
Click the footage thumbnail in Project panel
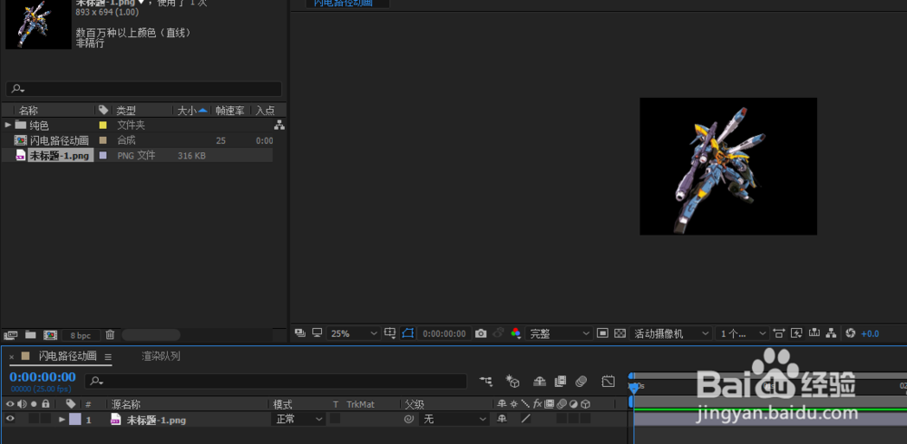[37, 24]
